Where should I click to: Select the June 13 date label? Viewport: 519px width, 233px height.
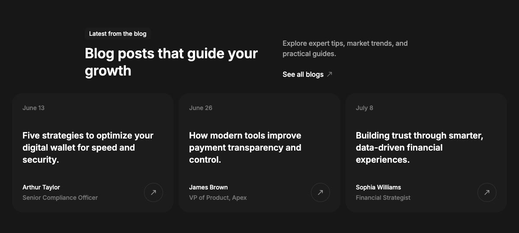[33, 108]
